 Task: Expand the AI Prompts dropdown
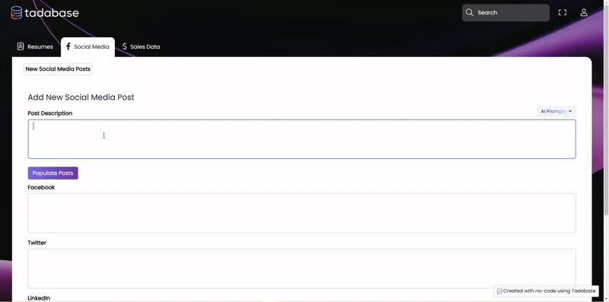[556, 111]
